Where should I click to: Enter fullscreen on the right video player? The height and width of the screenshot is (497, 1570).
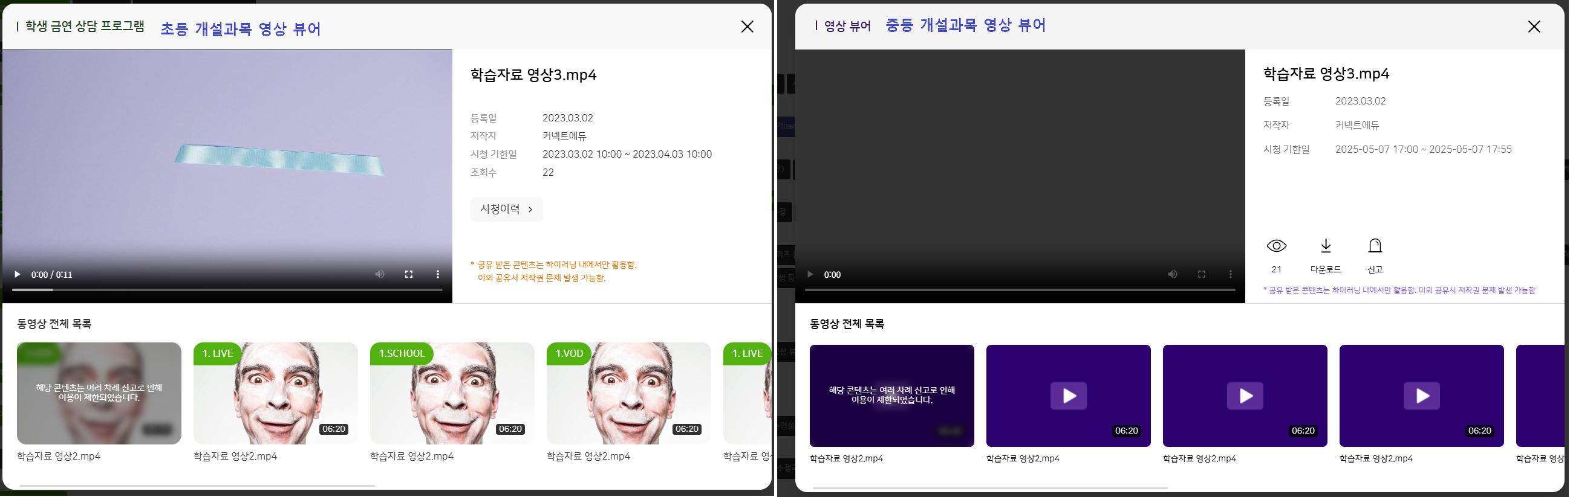click(x=1202, y=274)
